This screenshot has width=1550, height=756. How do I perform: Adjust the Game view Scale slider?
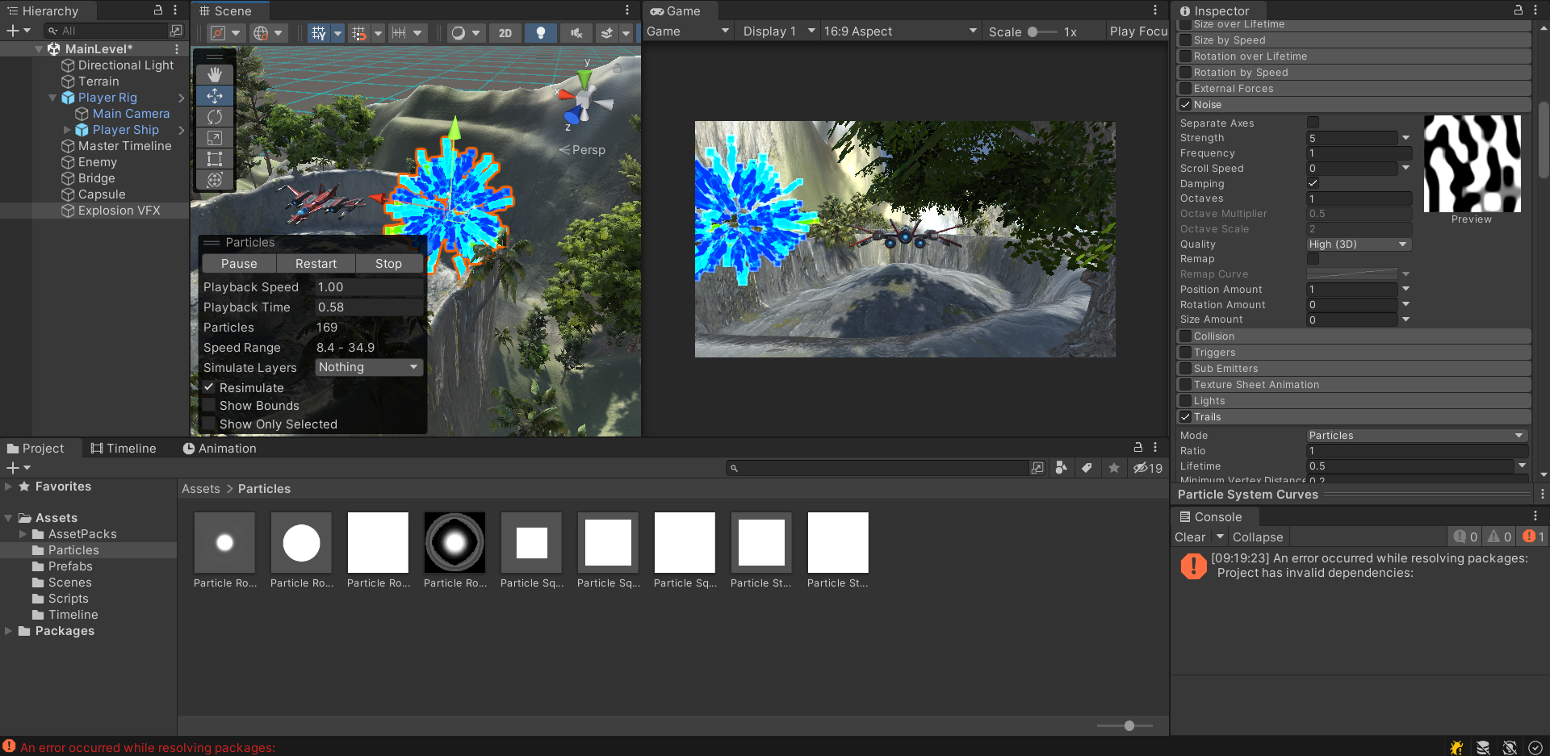(x=1041, y=31)
